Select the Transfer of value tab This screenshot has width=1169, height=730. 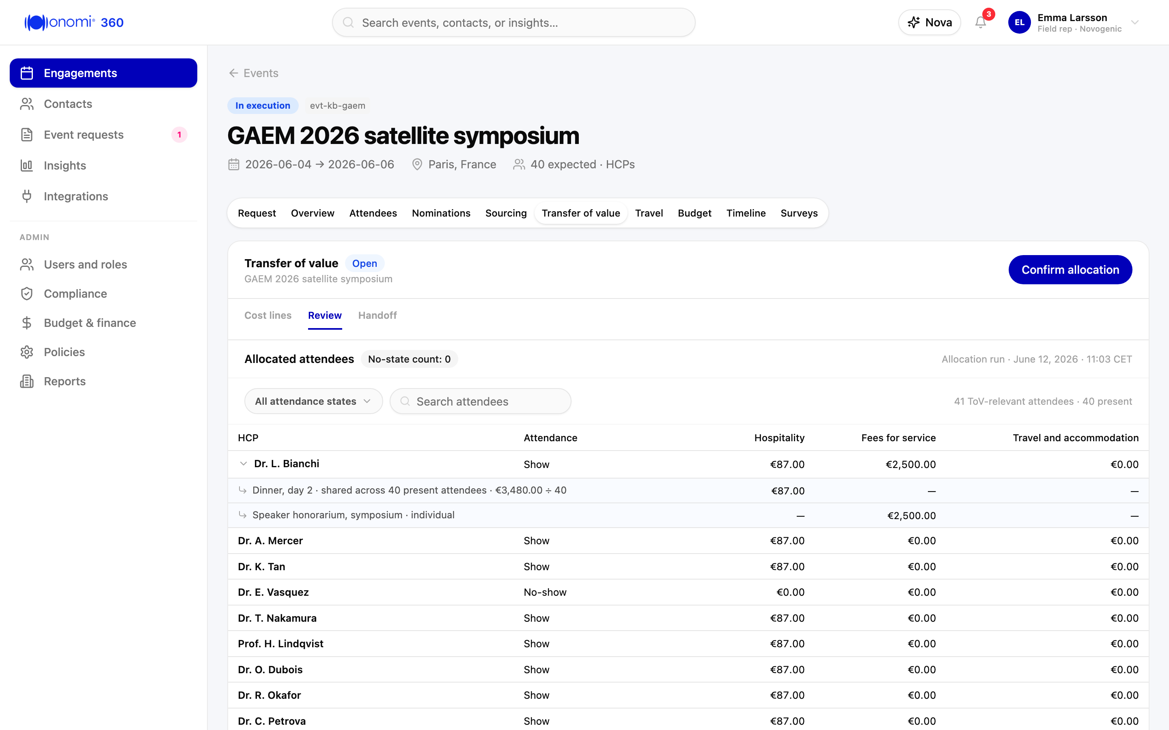[580, 213]
